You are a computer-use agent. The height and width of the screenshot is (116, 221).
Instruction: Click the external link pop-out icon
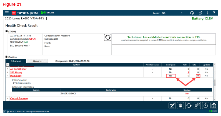click(201, 13)
